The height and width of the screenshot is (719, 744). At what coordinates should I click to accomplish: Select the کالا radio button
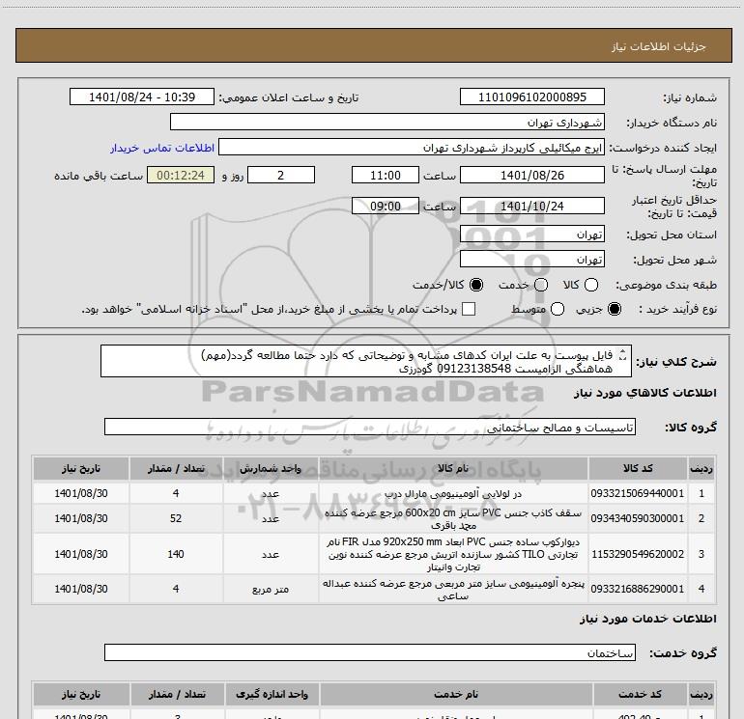click(x=591, y=285)
